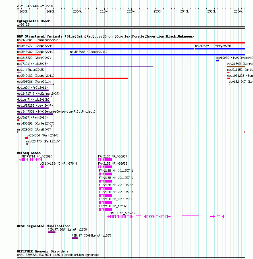Click the 2500k ruler position label
Viewport: 253px width, 259px height.
tap(77, 11)
